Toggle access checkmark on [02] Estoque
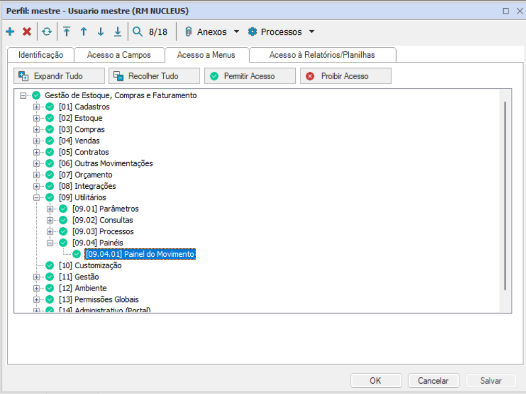 pyautogui.click(x=48, y=118)
